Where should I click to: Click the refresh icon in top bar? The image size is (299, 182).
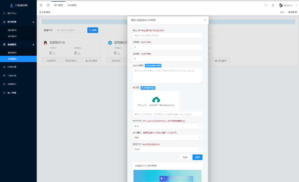click(x=48, y=5)
